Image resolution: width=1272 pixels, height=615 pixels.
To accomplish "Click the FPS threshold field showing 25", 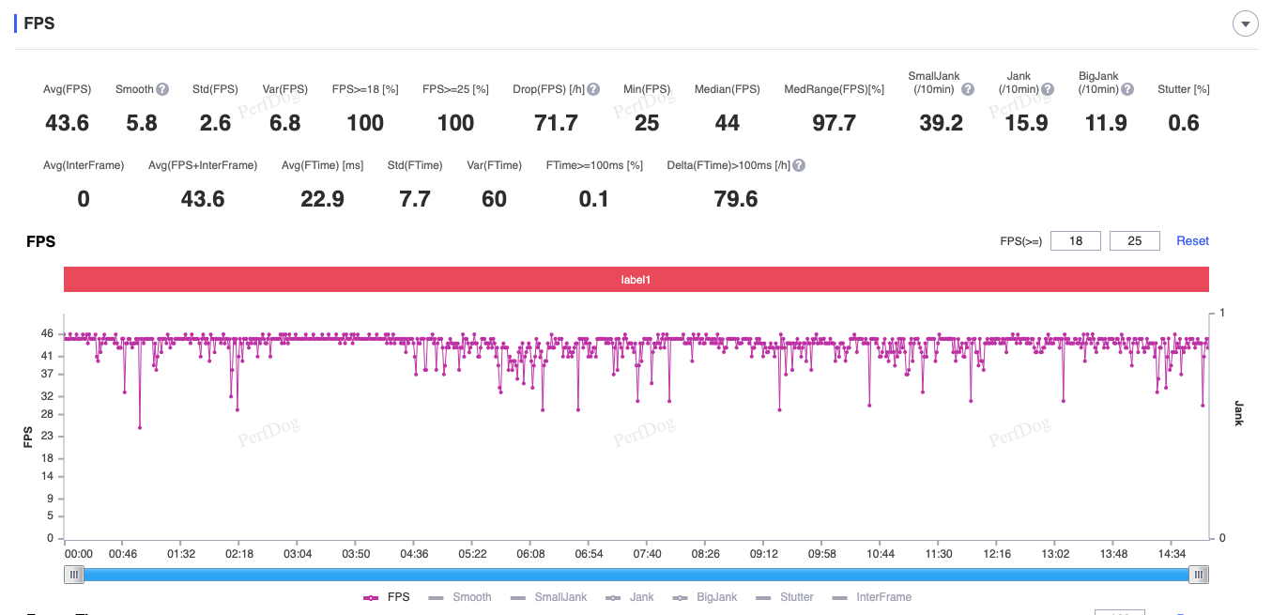I will tap(1135, 241).
